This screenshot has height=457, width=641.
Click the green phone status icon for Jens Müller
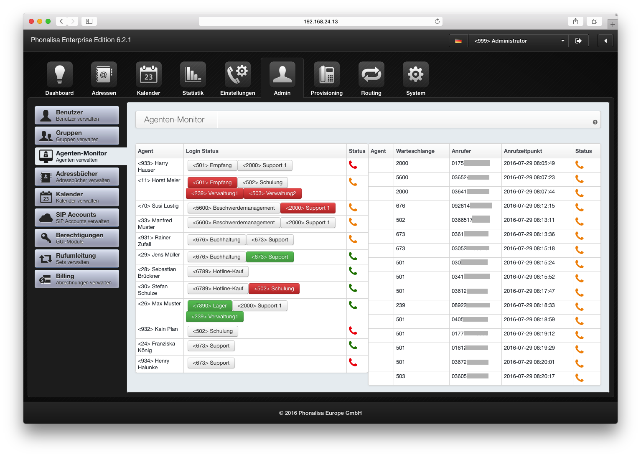coord(353,256)
